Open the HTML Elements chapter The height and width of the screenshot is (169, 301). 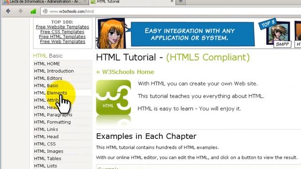63,93
